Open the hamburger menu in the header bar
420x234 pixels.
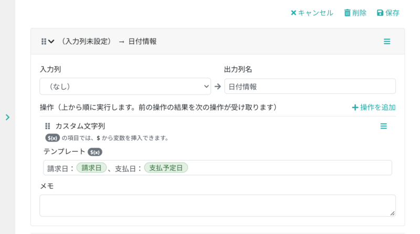pos(387,41)
